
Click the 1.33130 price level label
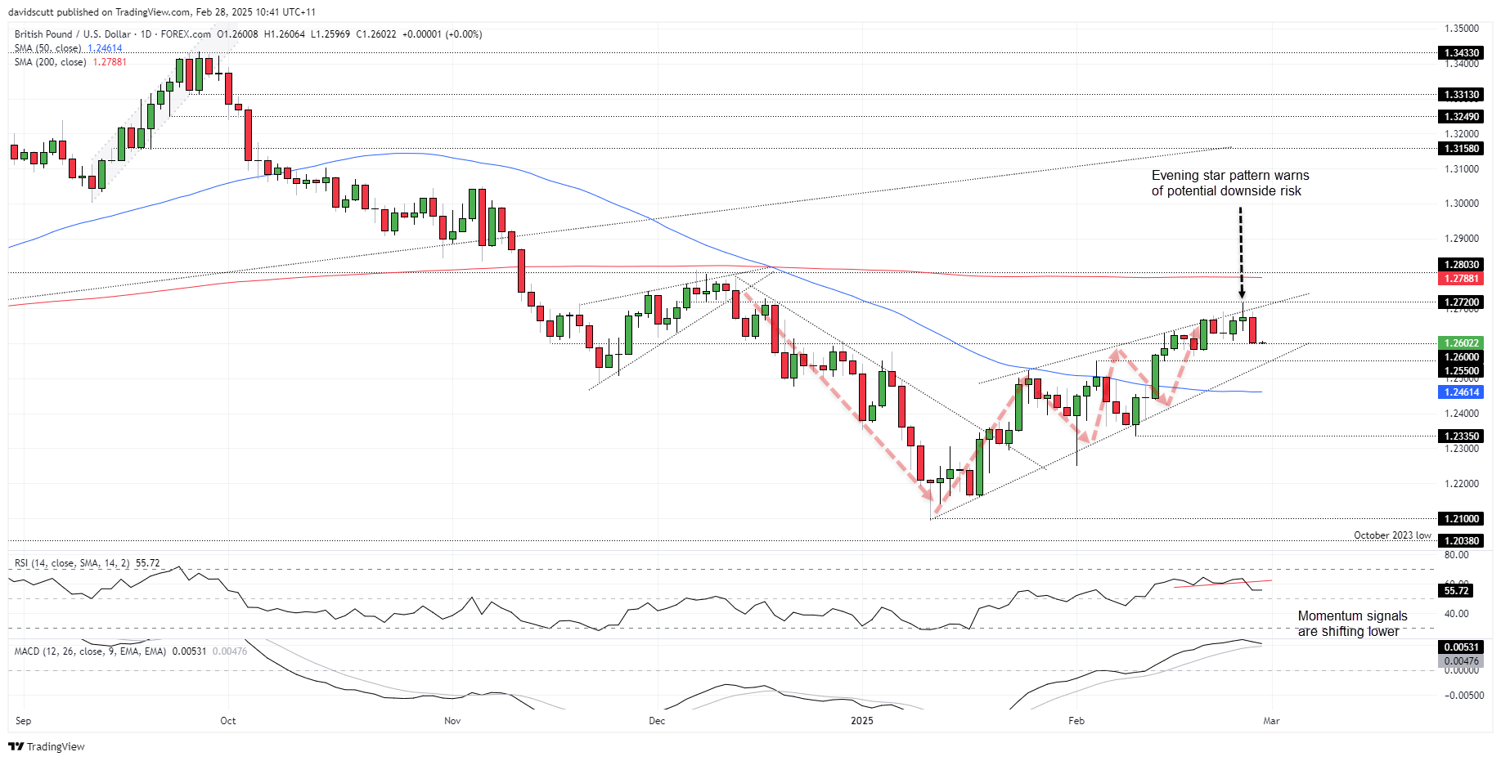pos(1461,95)
